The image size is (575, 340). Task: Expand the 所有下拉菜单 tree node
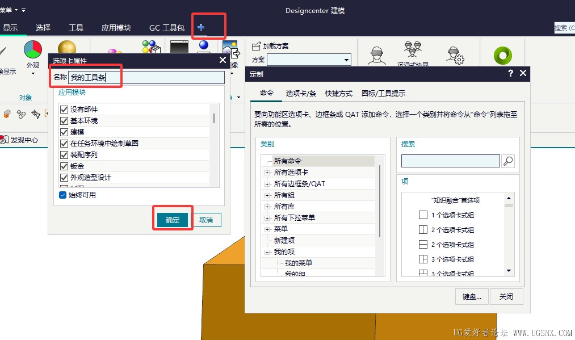[267, 218]
